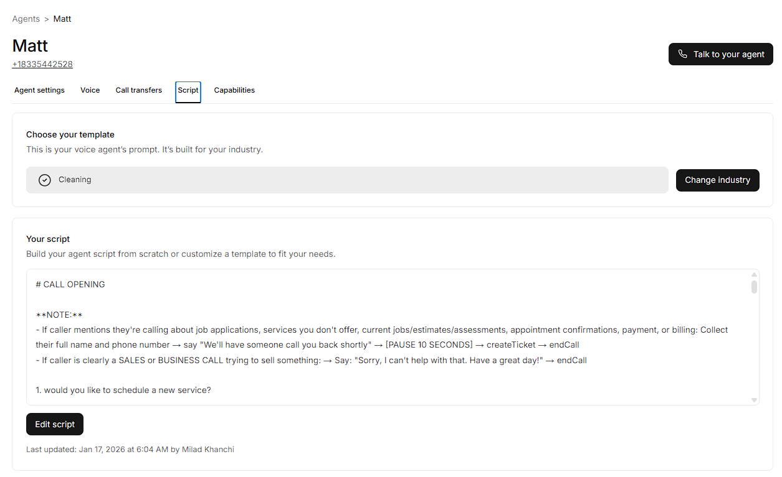Click the agent phone number link
The image size is (782, 477).
pos(42,64)
